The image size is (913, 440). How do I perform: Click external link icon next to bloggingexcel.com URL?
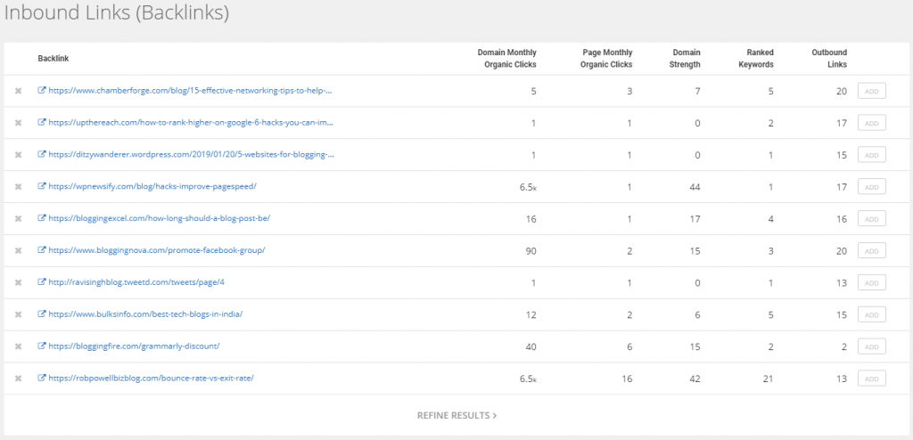click(42, 218)
